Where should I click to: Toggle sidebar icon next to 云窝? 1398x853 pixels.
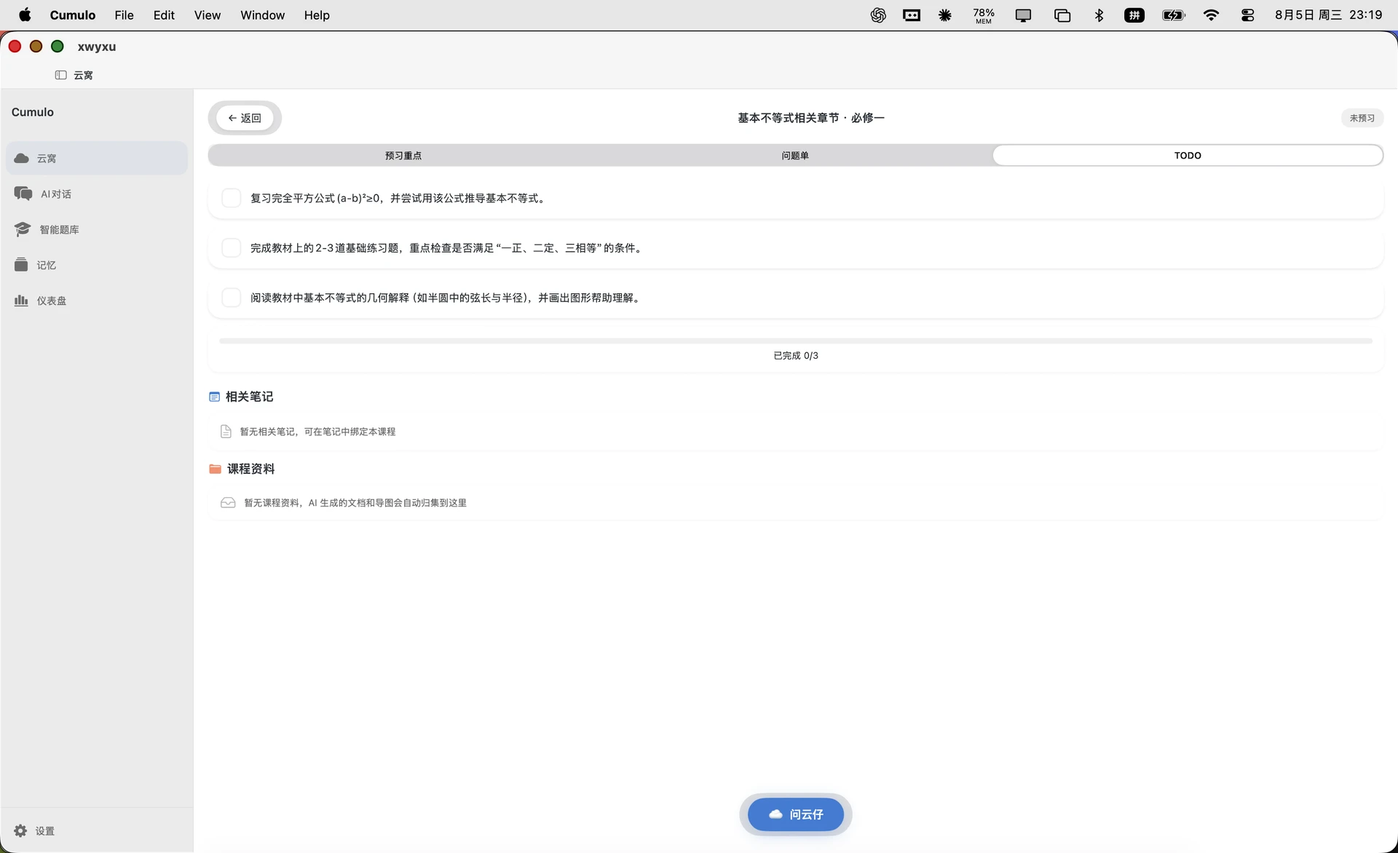(61, 75)
